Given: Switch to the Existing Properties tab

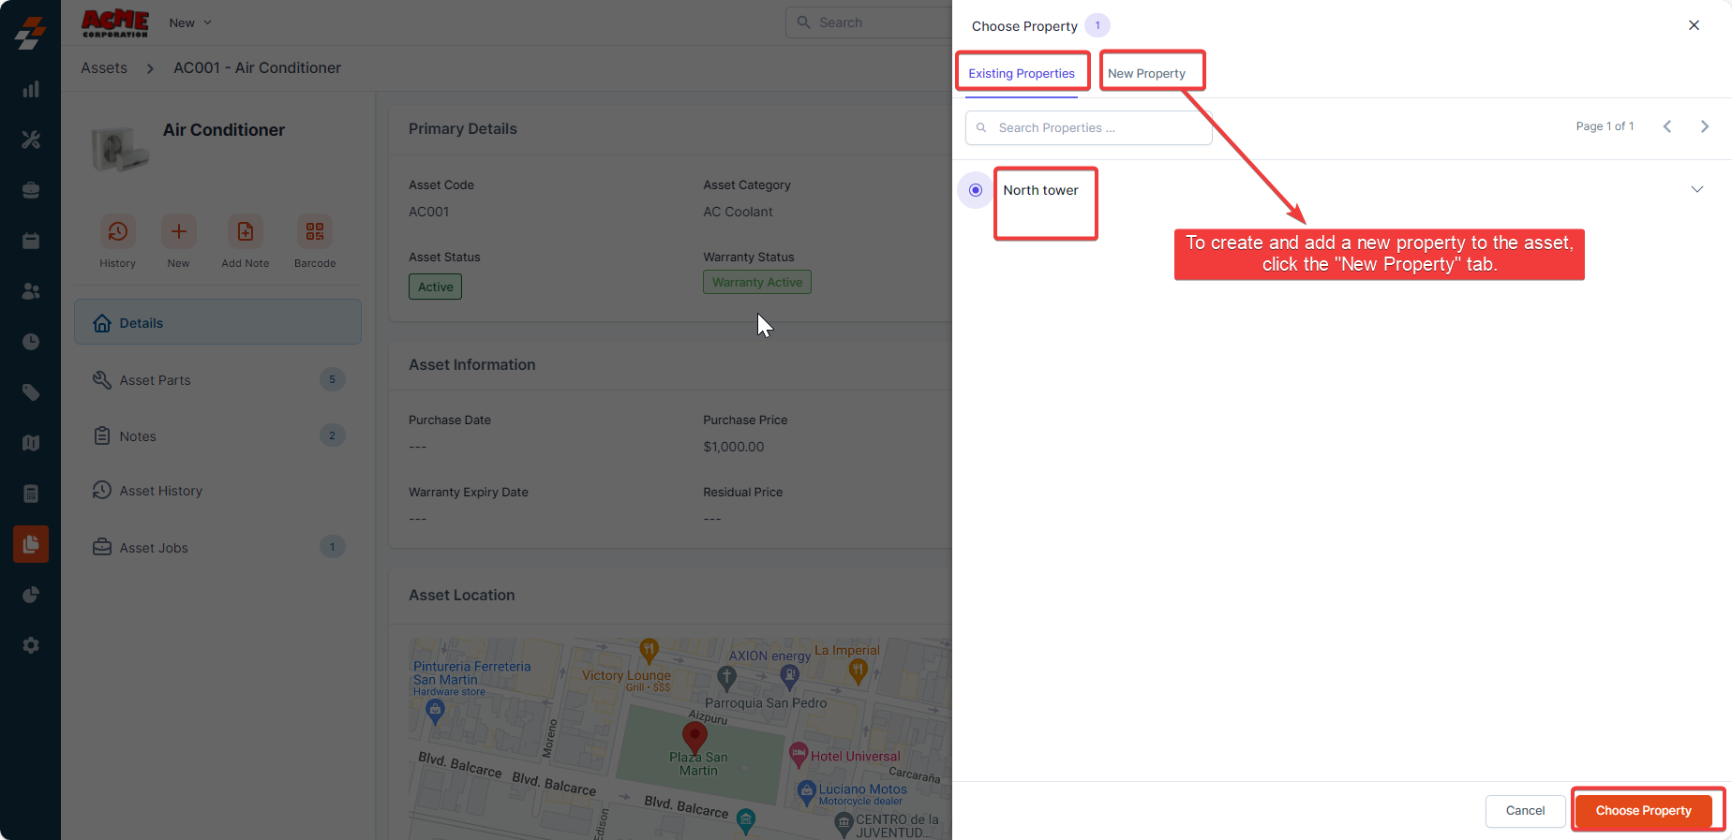Looking at the screenshot, I should click(1022, 73).
